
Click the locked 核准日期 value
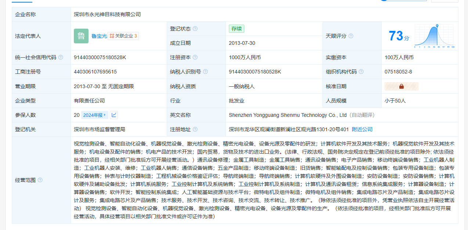pyautogui.click(x=402, y=86)
